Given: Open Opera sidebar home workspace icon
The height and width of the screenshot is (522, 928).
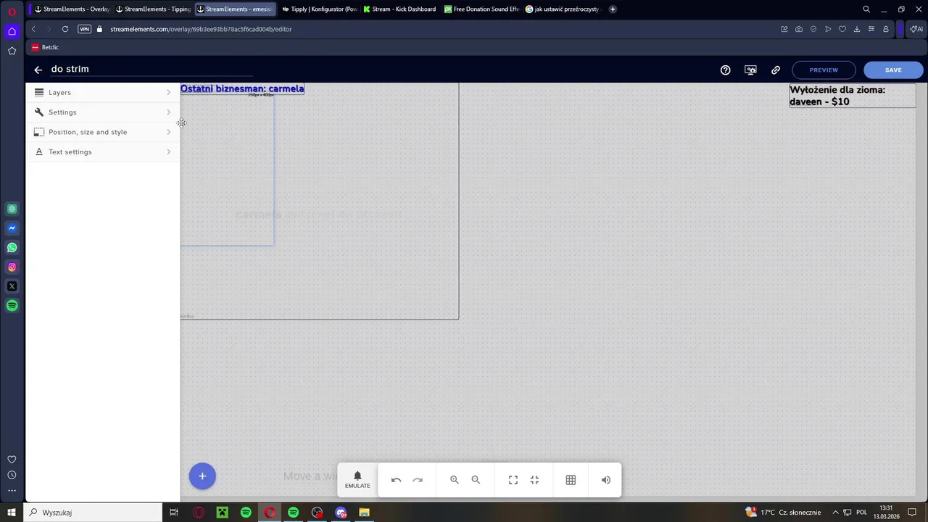Looking at the screenshot, I should click(x=12, y=31).
